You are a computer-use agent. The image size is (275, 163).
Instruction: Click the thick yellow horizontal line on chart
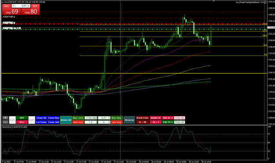pyautogui.click(x=134, y=73)
